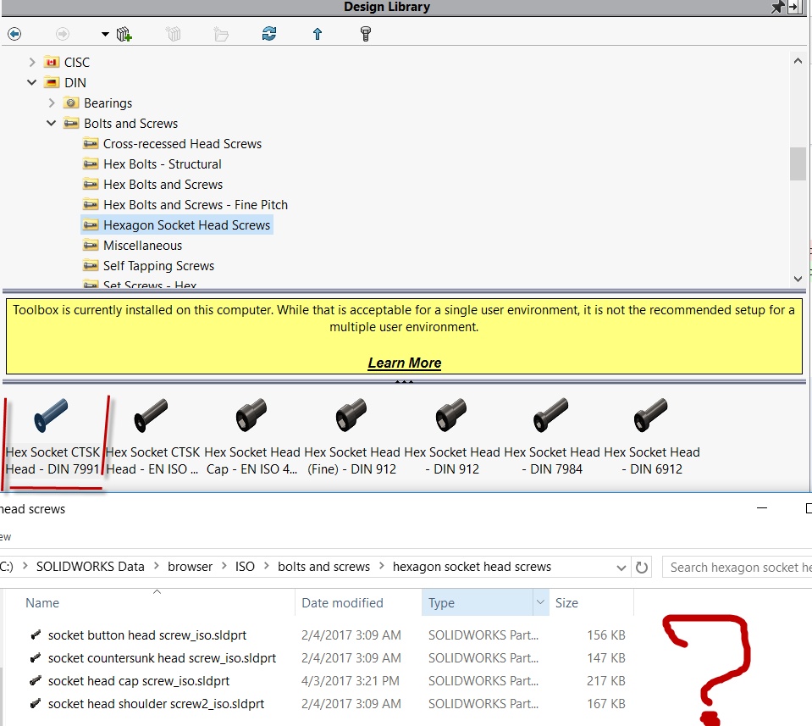Image resolution: width=812 pixels, height=726 pixels.
Task: Expand the breadcrumb chevron after browser
Action: [224, 566]
